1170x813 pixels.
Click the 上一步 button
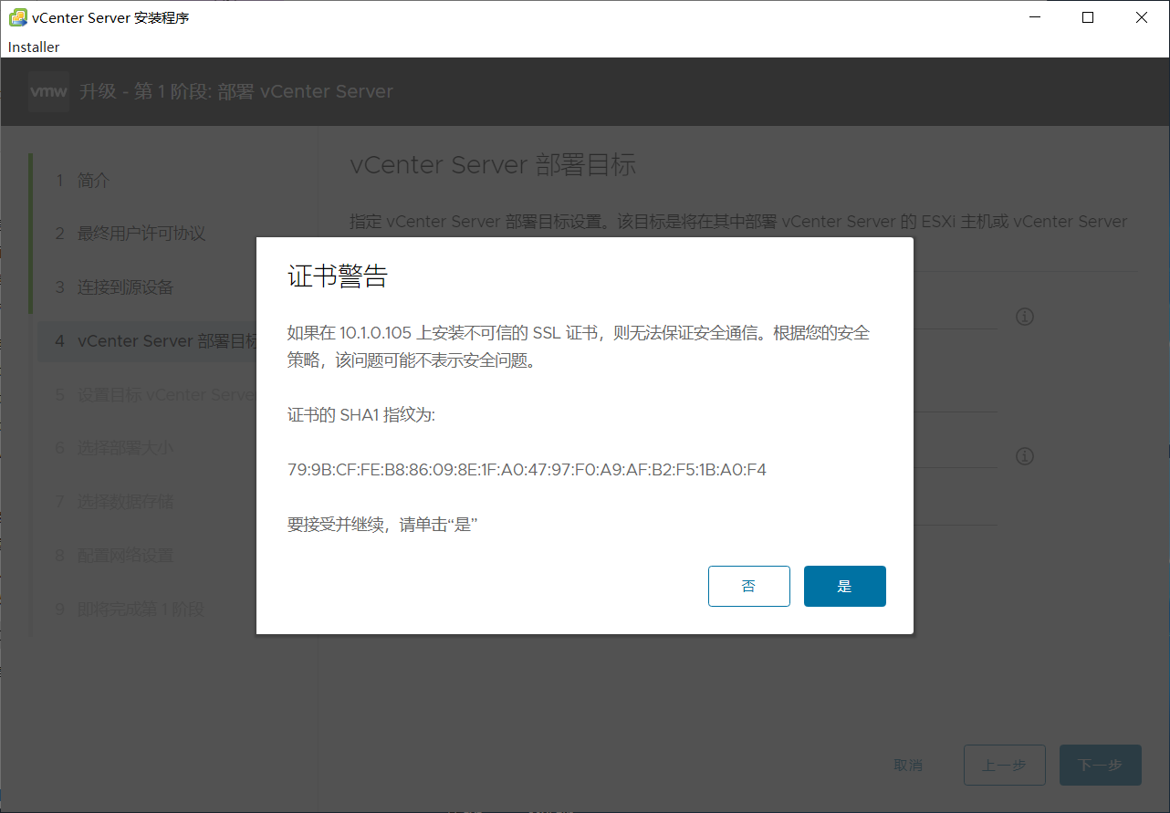click(1004, 765)
